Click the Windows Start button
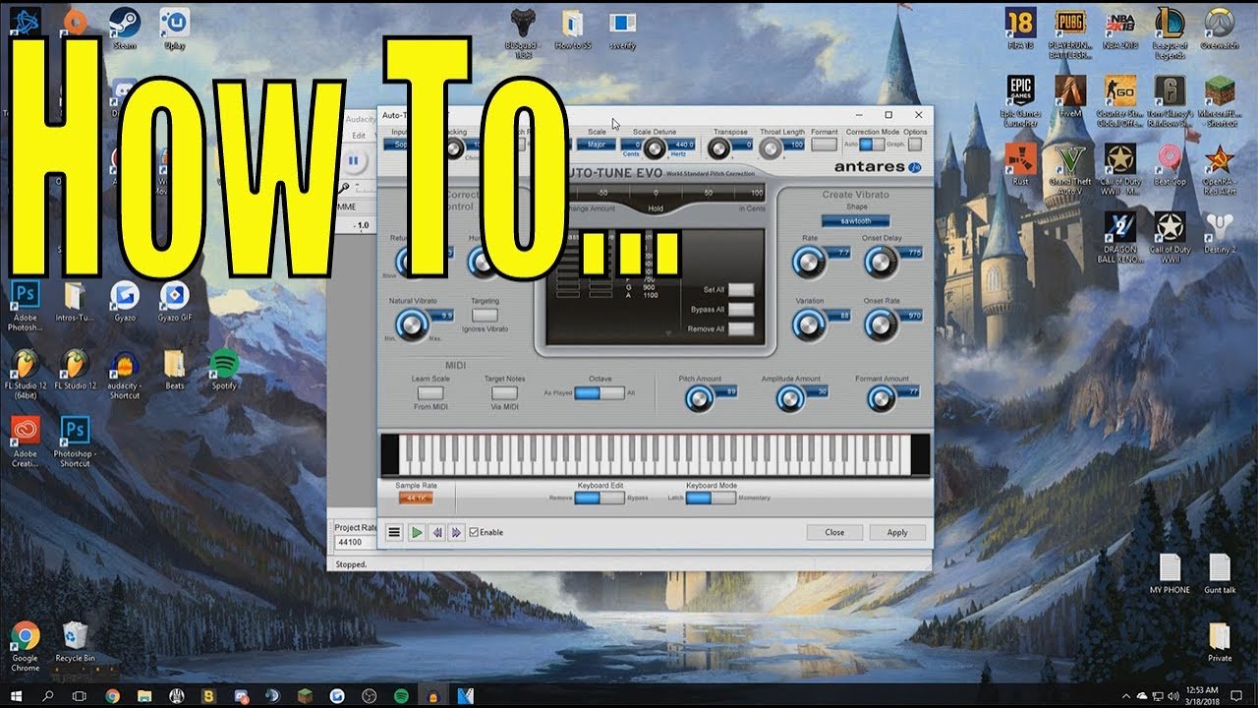Image resolution: width=1258 pixels, height=708 pixels. [x=15, y=695]
